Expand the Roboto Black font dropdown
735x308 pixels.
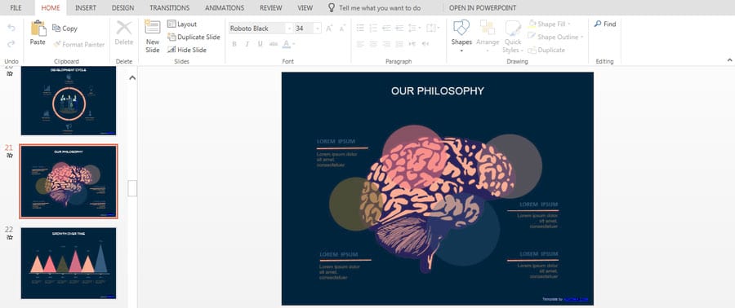[x=289, y=29]
